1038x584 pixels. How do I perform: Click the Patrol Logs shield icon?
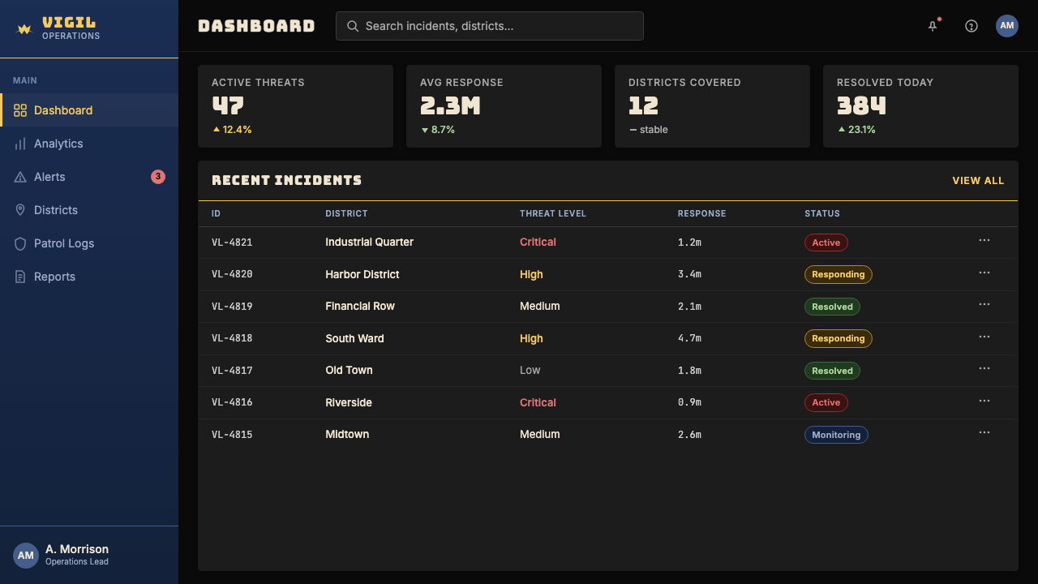tap(20, 243)
